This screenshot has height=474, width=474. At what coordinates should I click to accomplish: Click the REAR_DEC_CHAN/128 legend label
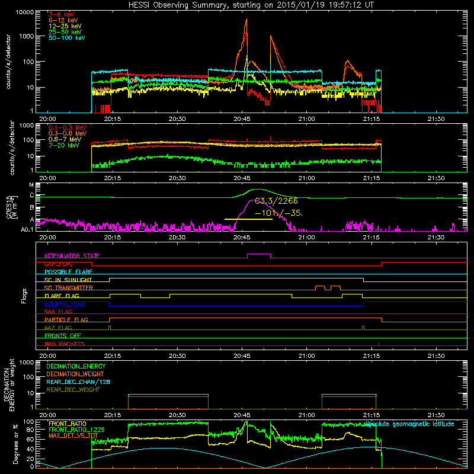coord(78,382)
